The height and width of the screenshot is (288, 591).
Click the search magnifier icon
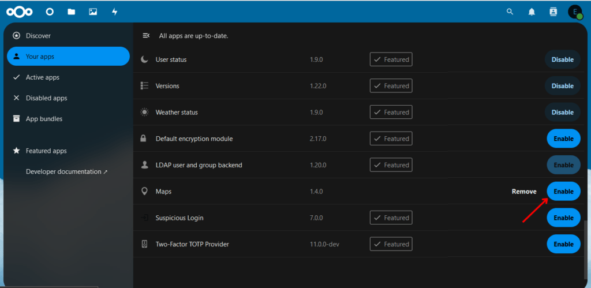(x=510, y=12)
